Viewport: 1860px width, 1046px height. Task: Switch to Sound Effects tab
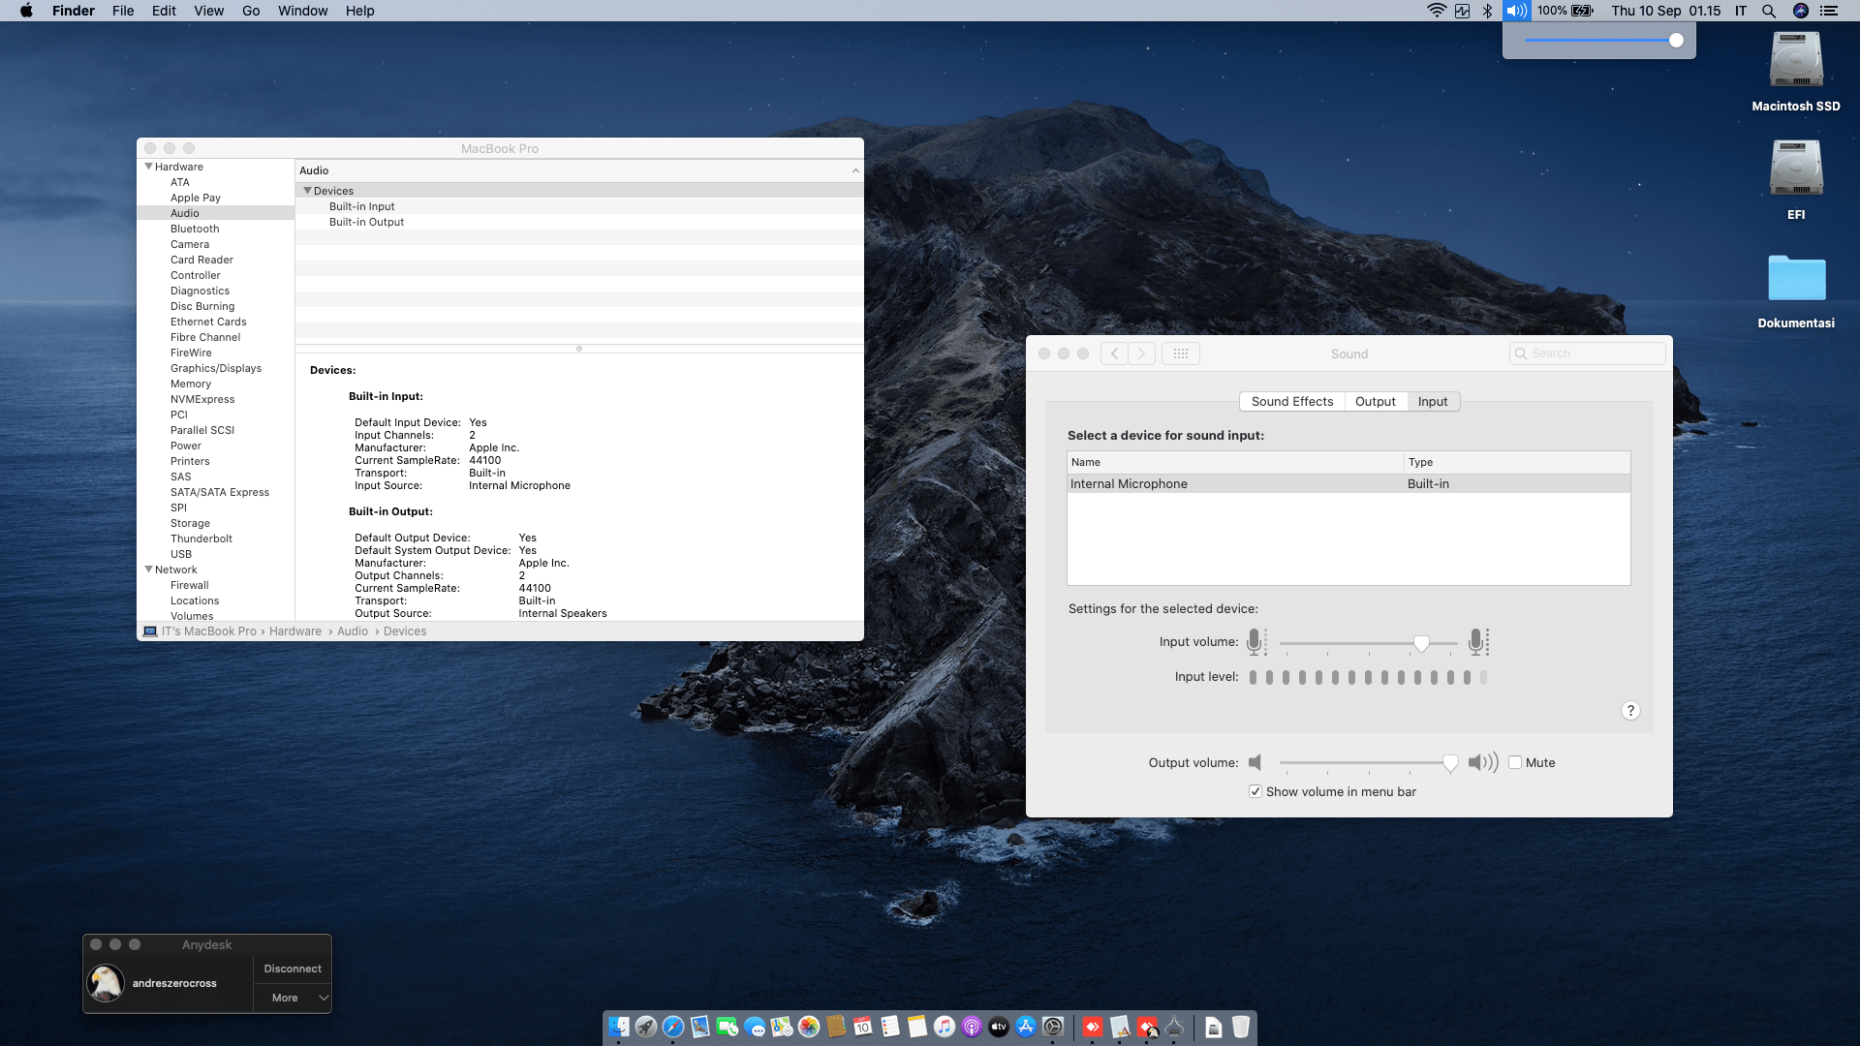tap(1292, 401)
